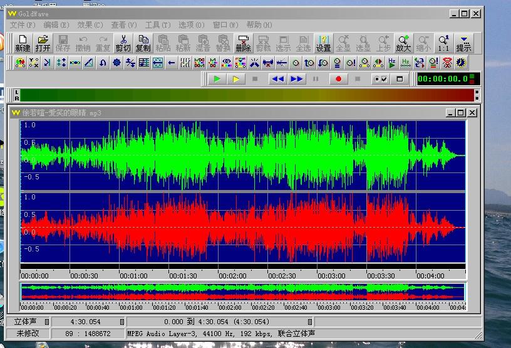This screenshot has width=511, height=348.
Task: Click the 打开 (Open) folder icon
Action: coord(43,43)
